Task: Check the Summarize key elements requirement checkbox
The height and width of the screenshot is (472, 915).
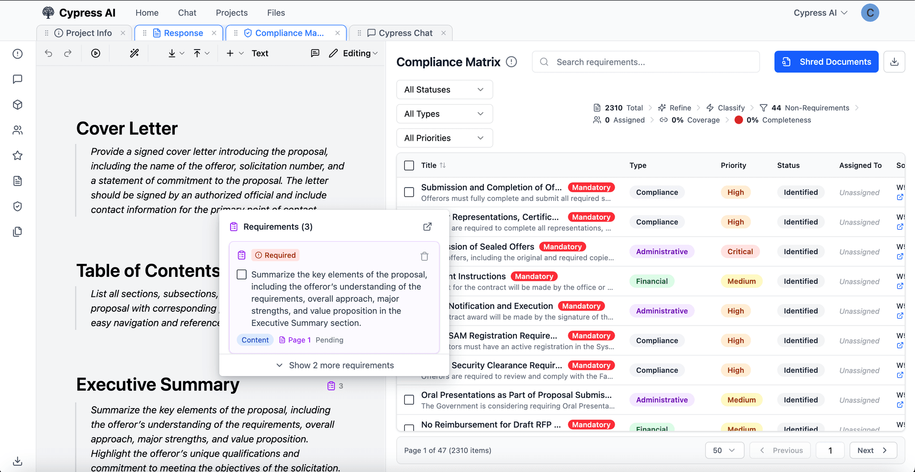Action: [x=242, y=274]
